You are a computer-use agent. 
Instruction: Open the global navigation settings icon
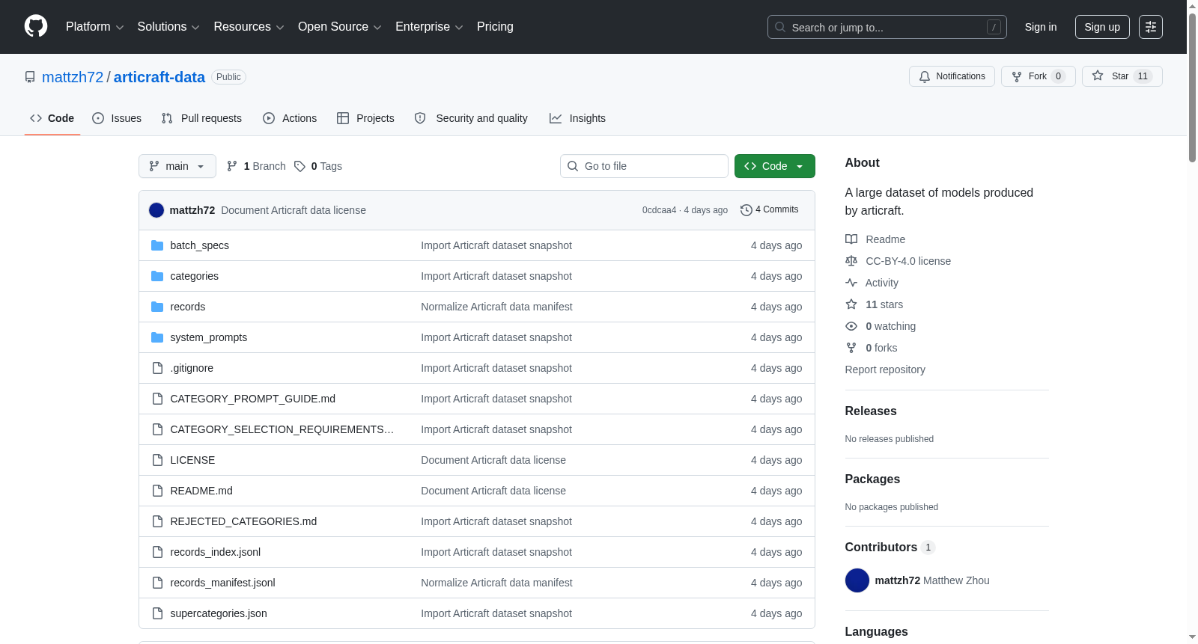point(1151,27)
